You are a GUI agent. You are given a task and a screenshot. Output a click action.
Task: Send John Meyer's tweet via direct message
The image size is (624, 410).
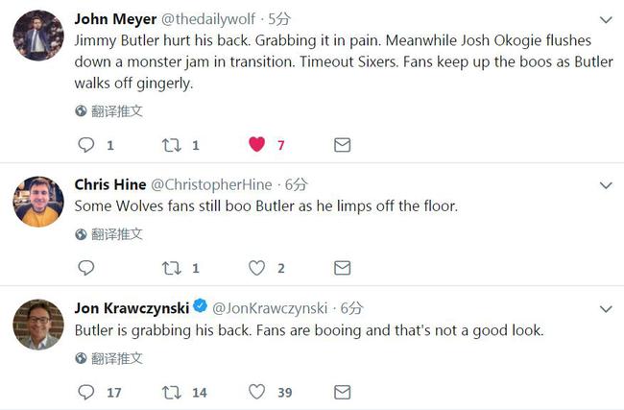(x=342, y=145)
